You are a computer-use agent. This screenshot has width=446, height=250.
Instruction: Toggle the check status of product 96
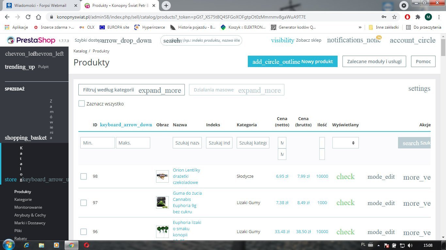[345, 232]
